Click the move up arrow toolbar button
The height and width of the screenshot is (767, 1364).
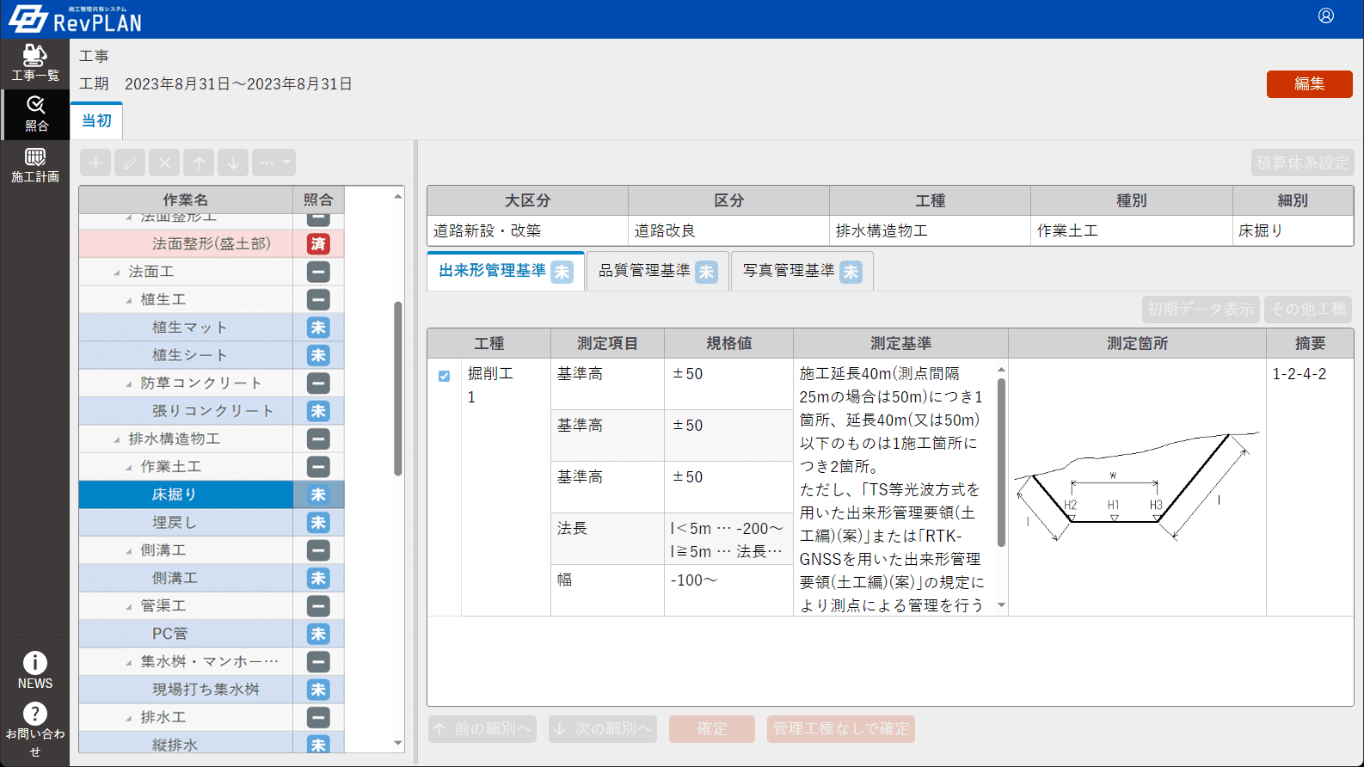pyautogui.click(x=199, y=163)
